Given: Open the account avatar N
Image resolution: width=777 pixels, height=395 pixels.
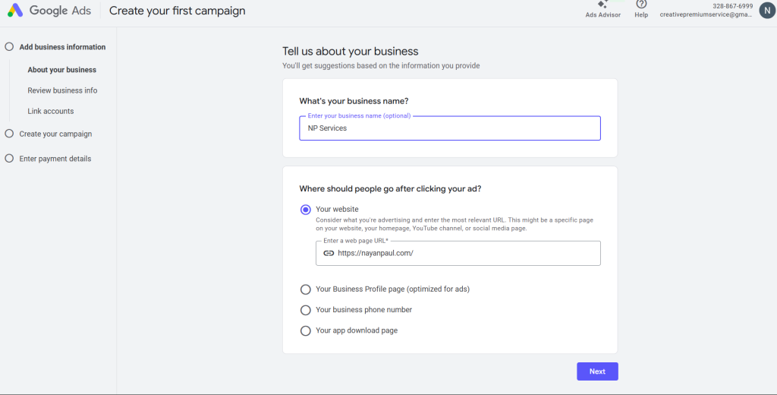Looking at the screenshot, I should point(766,10).
